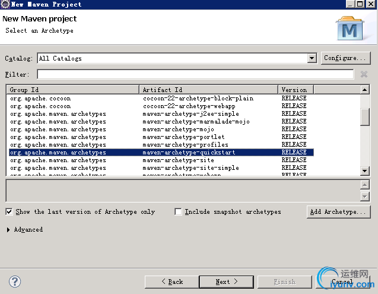Click the Add Archetype... button

coord(338,212)
